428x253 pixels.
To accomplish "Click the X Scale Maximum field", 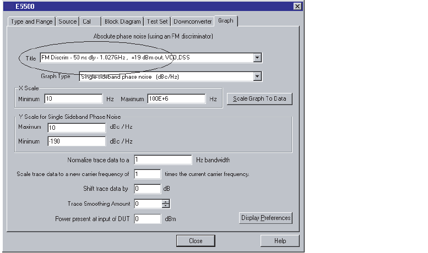I will 176,98.
